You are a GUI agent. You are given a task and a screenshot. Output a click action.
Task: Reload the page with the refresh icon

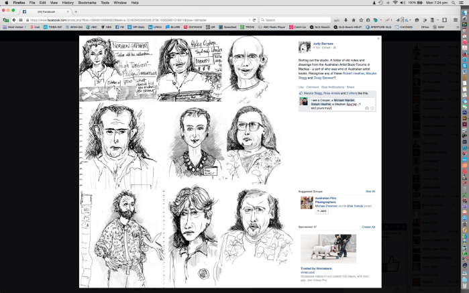[254, 20]
